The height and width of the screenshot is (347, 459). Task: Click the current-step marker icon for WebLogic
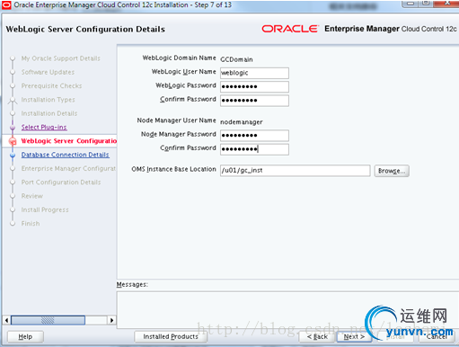[x=13, y=141]
